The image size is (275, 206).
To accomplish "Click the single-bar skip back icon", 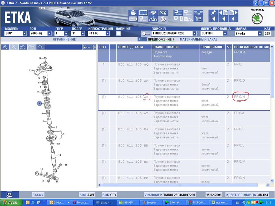I will pos(223,19).
